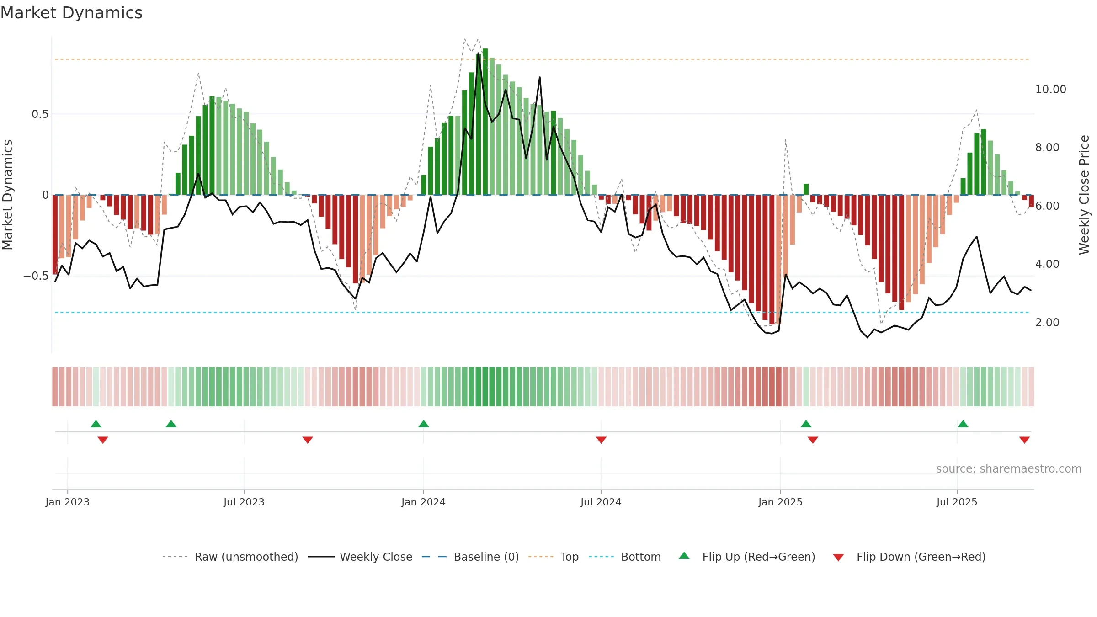Click the flip-up marker just after Jan 2025
The width and height of the screenshot is (1097, 617).
pyautogui.click(x=806, y=424)
